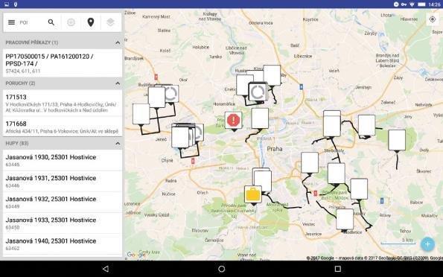Tap the magnifier search icon
443x277 pixels.
point(51,22)
